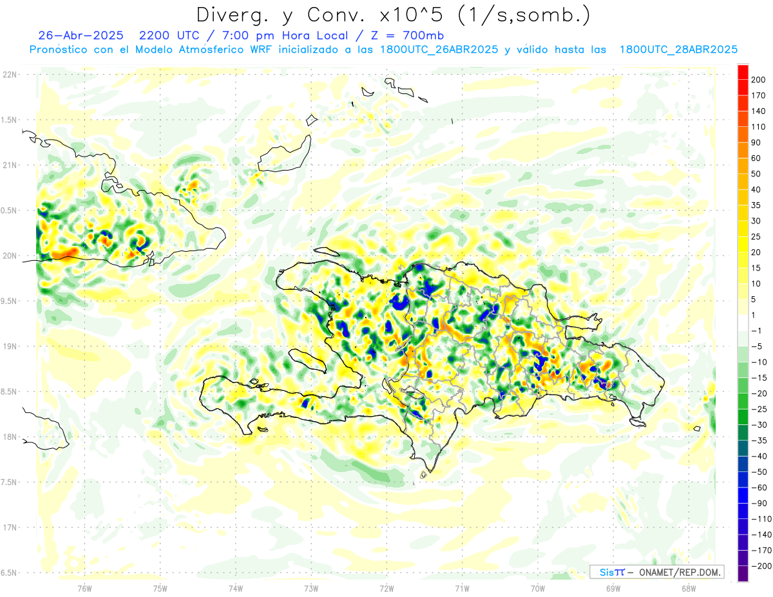Viewport: 773px width, 597px height.
Task: Click the '1800UTC_28ABR2025' valid-until timestamp
Action: pos(678,50)
